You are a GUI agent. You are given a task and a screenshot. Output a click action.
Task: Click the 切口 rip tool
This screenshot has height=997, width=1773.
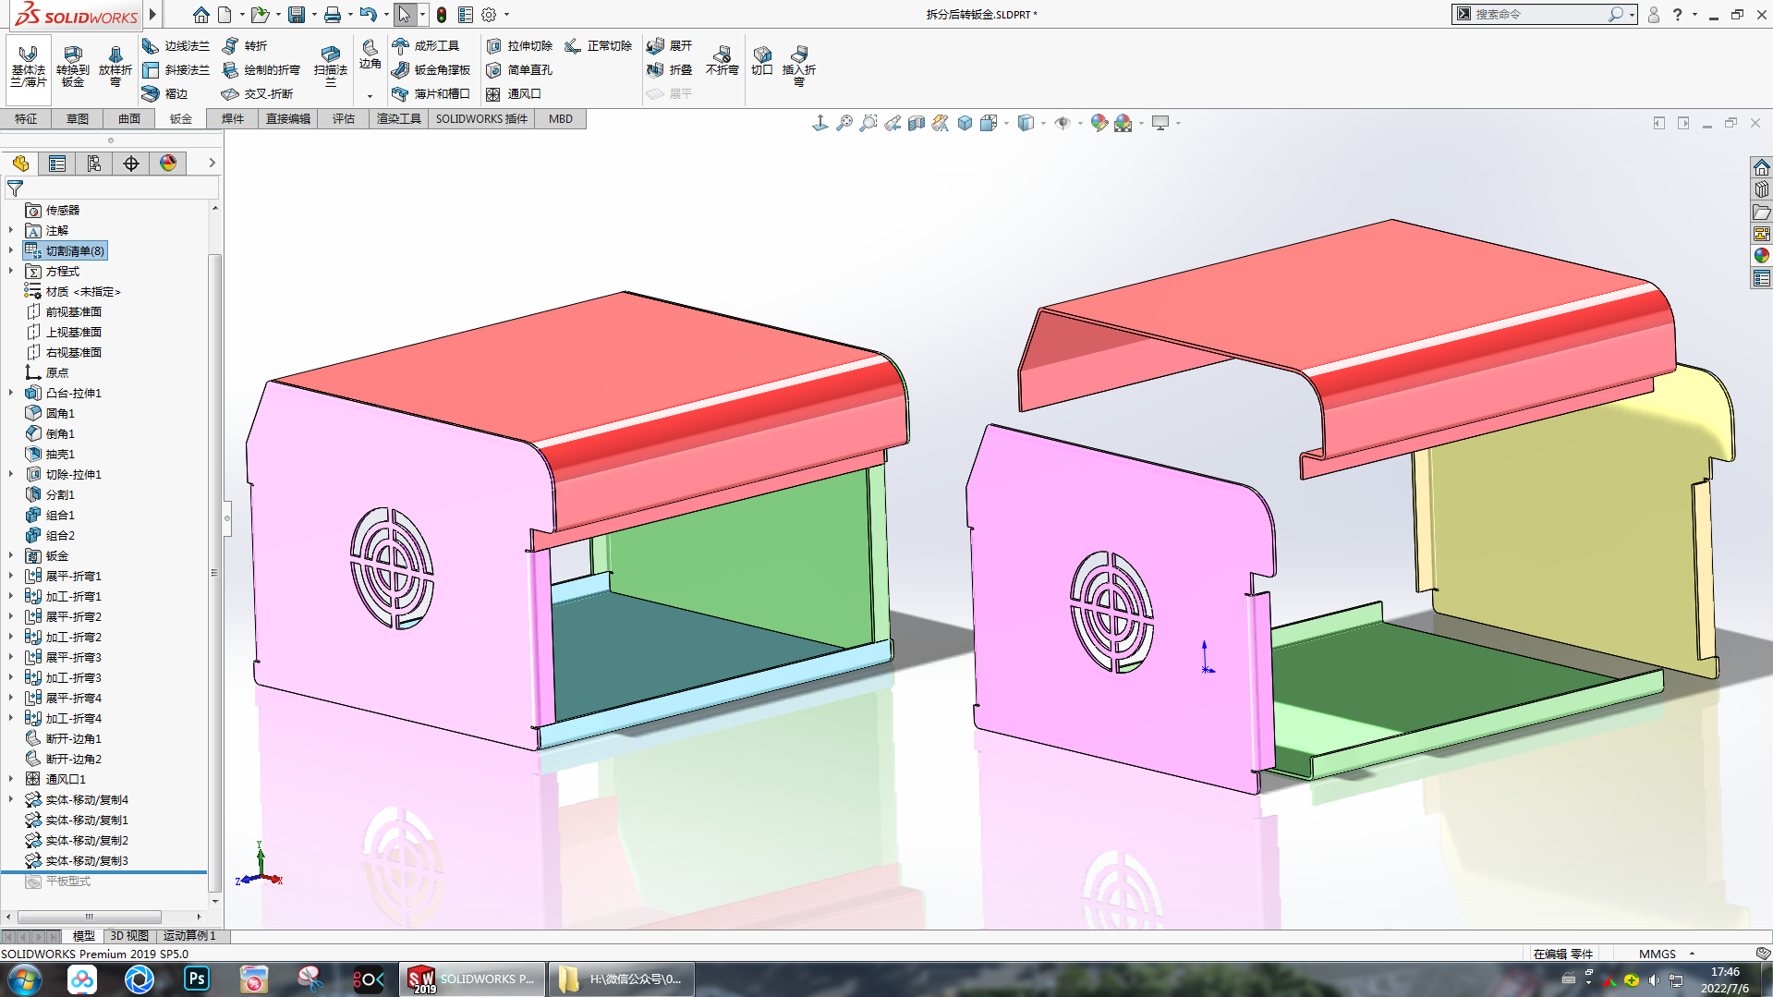(761, 60)
